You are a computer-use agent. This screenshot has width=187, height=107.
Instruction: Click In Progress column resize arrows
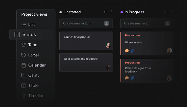(167, 12)
